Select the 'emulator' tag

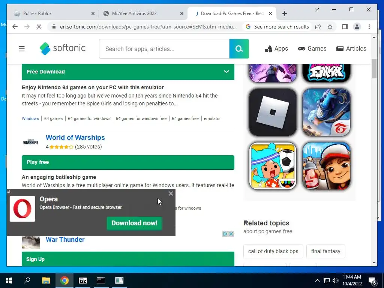[212, 118]
